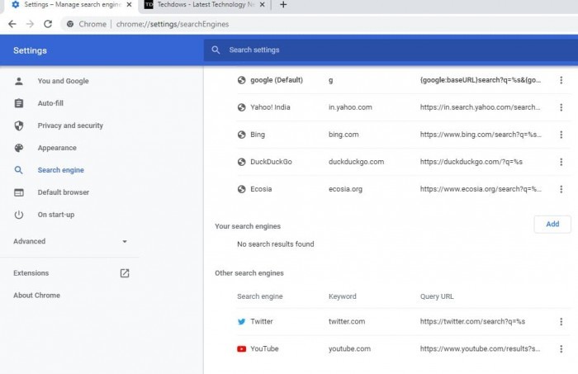
Task: Open On start-up settings
Action: 56,215
